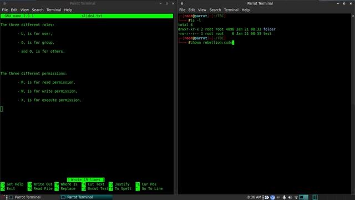This screenshot has height=200, width=355.
Task: Open Terminal menu in the nano terminal window
Action: coord(54,10)
